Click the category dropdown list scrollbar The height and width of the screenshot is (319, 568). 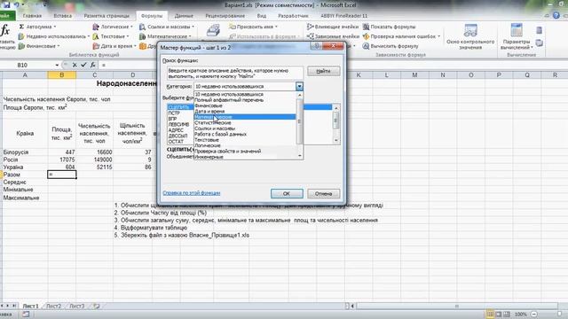[x=300, y=126]
